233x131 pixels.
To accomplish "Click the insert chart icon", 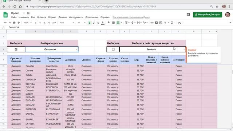I will point(161,23).
